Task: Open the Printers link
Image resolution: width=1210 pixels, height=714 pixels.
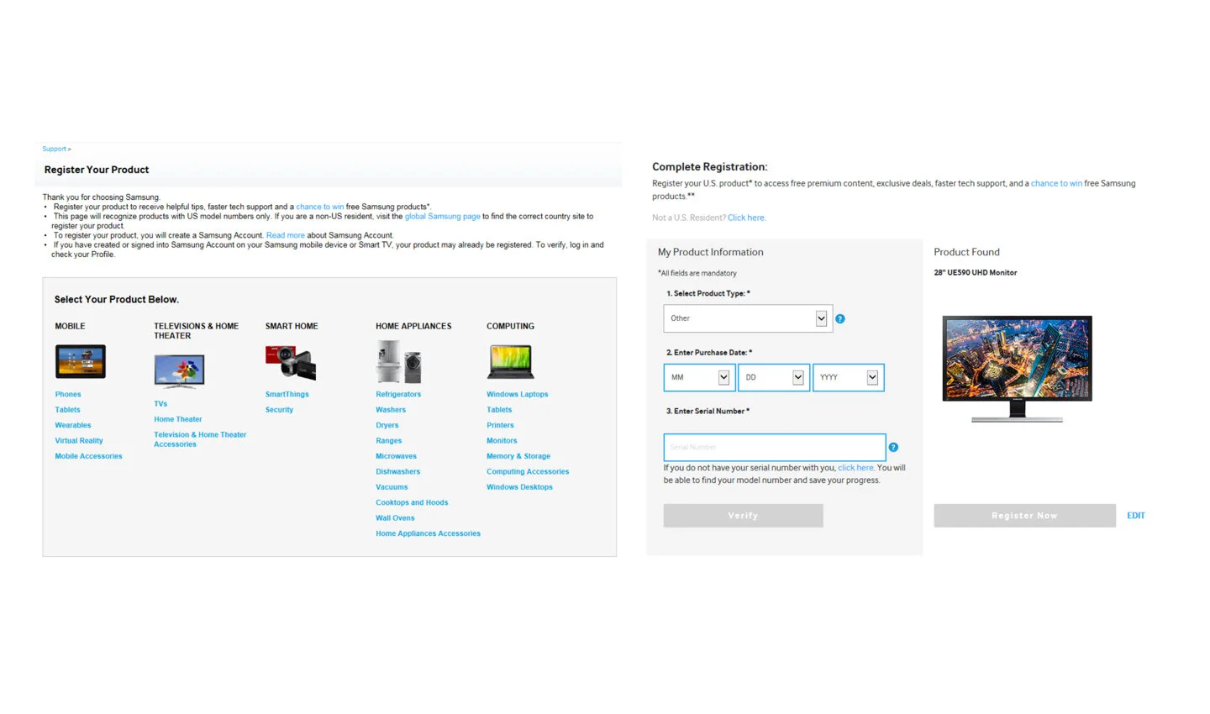Action: coord(500,426)
